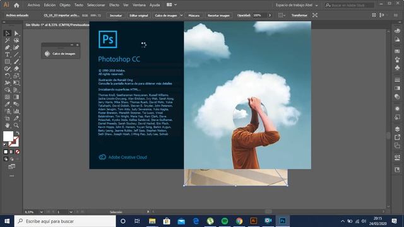
Task: Open the artboard number dropdown
Action: tap(71, 212)
